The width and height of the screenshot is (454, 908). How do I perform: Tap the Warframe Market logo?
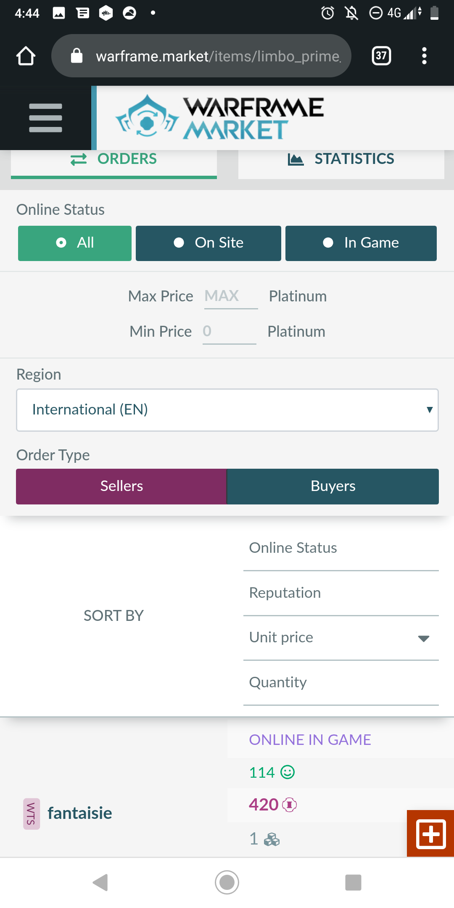pos(219,118)
